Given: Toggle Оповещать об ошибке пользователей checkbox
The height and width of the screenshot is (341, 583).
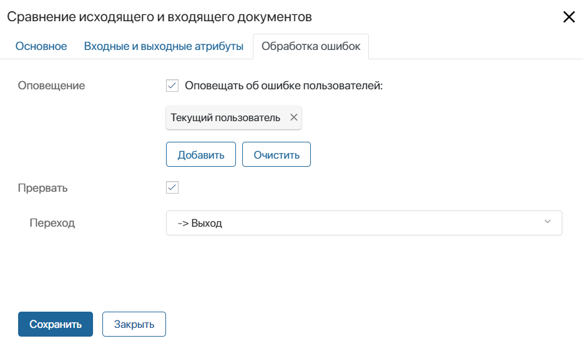Looking at the screenshot, I should (x=172, y=86).
